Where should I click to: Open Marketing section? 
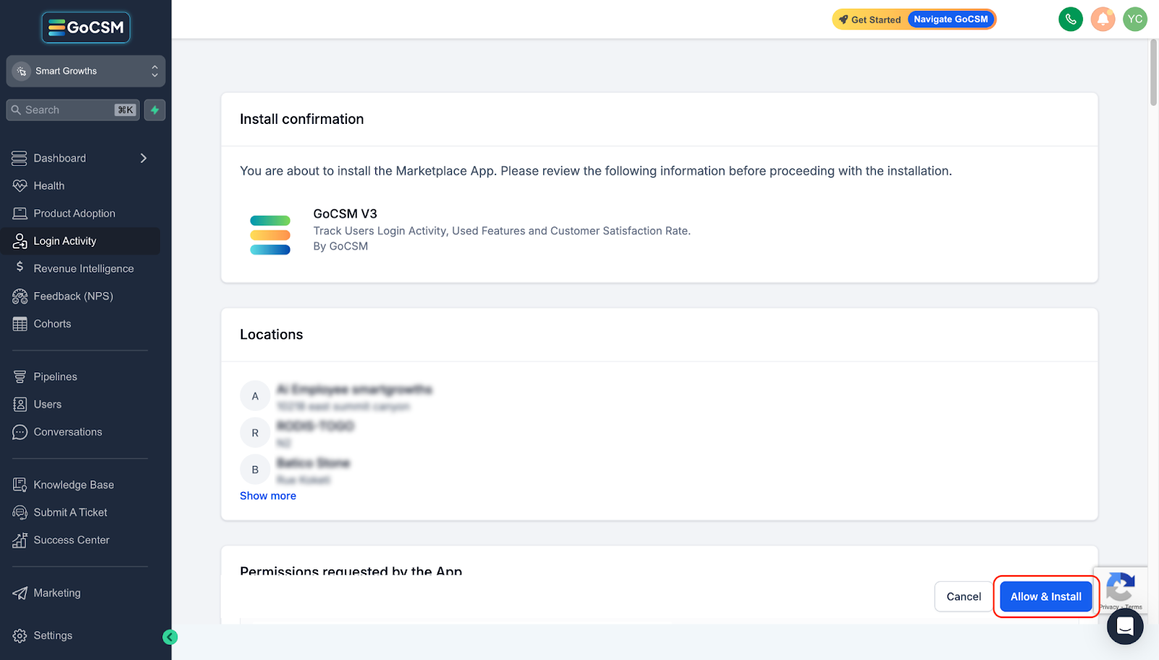pos(57,593)
